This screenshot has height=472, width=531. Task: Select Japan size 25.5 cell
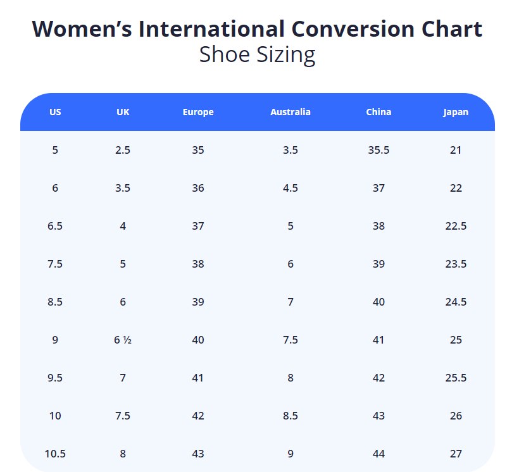coord(456,378)
